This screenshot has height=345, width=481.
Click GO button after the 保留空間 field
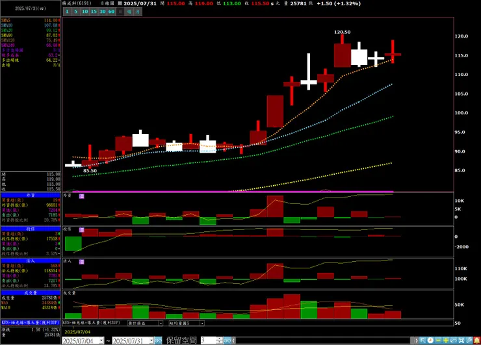(x=227, y=340)
